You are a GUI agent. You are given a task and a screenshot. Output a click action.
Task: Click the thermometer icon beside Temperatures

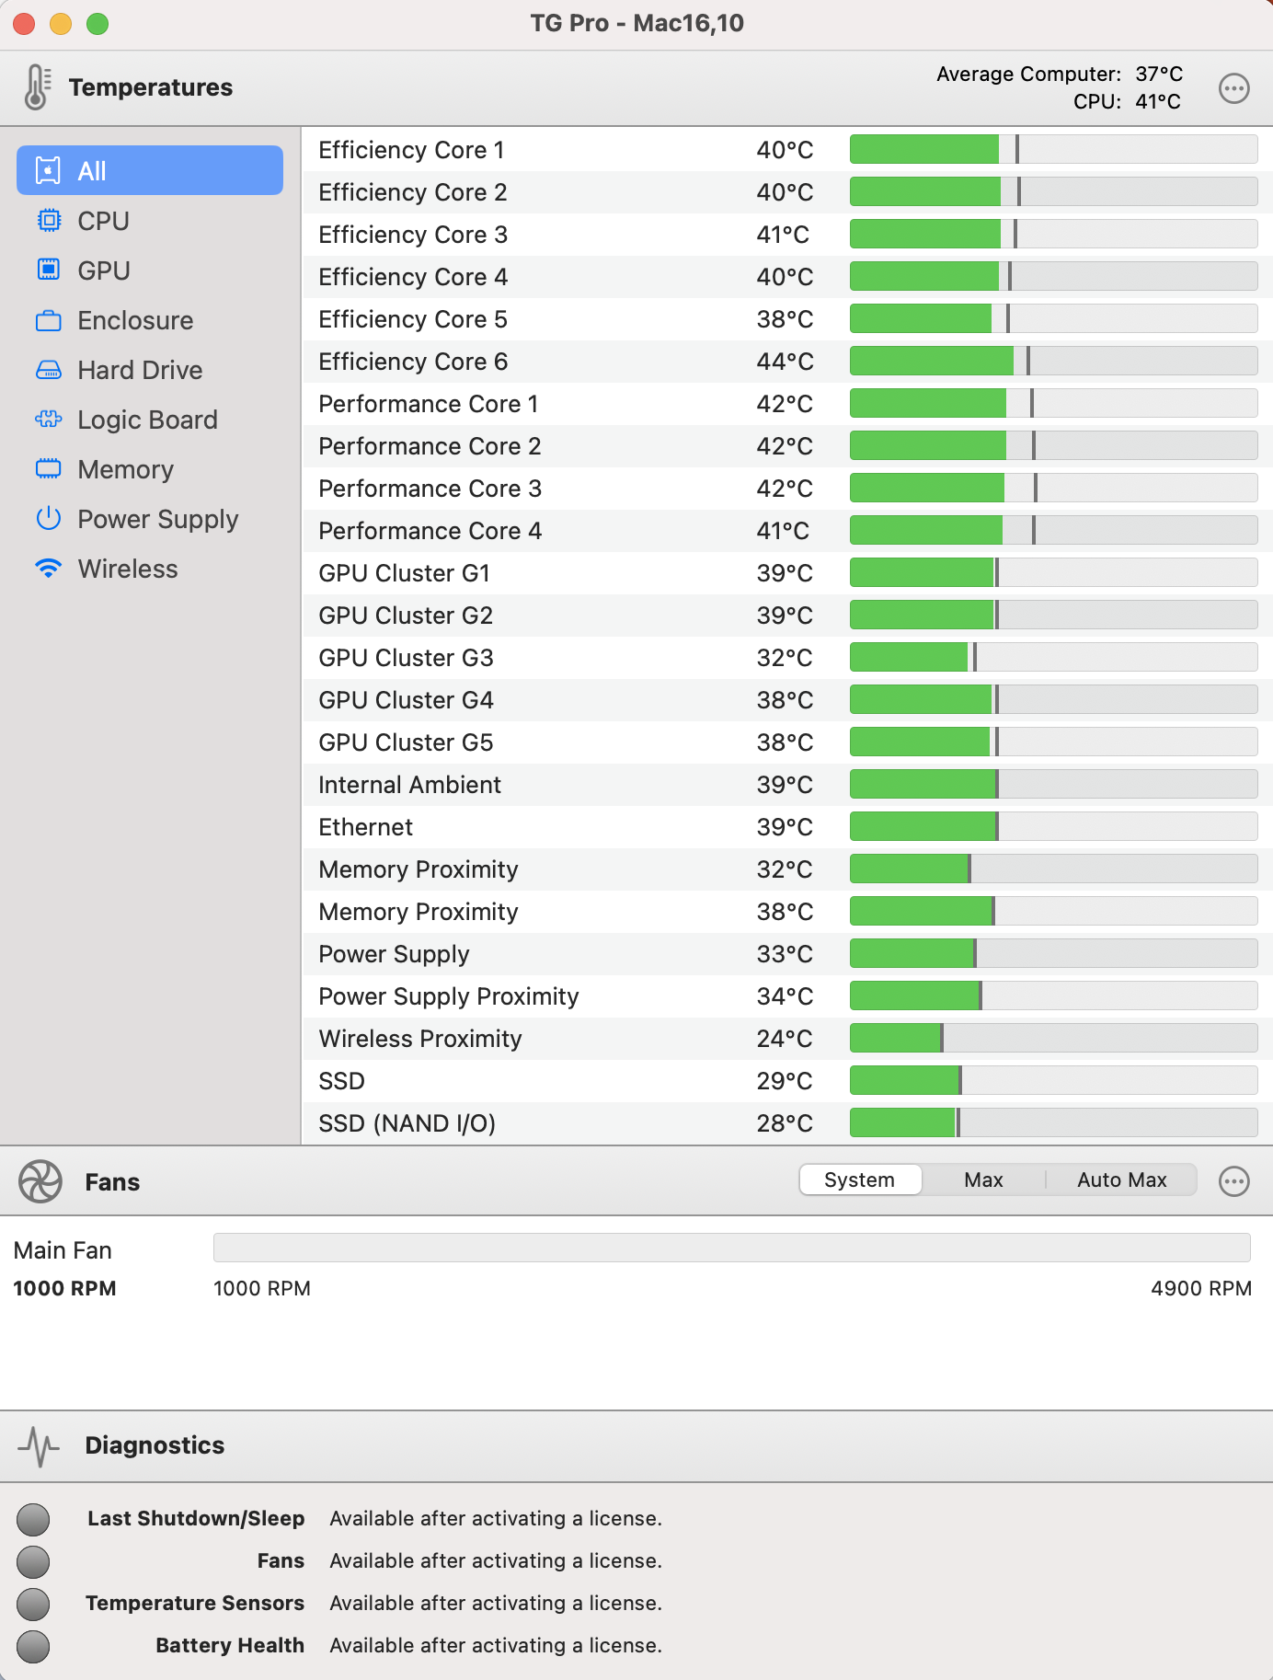[x=37, y=87]
